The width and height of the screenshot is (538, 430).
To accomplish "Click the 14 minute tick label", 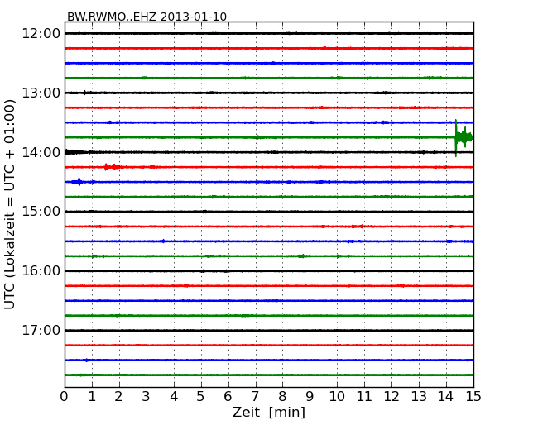I will (446, 397).
